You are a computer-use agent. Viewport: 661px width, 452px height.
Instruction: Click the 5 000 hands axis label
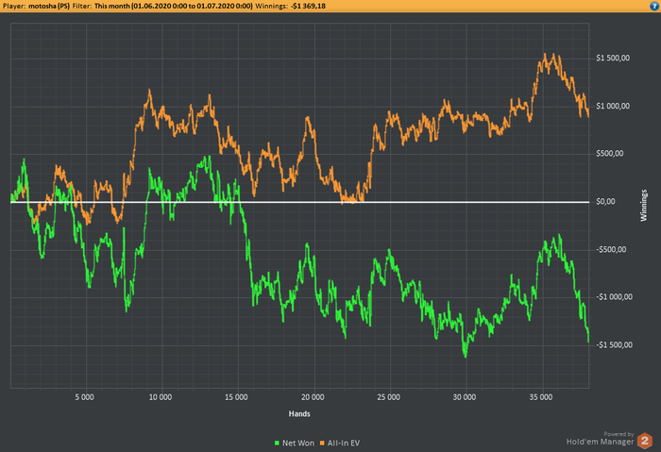coord(85,397)
